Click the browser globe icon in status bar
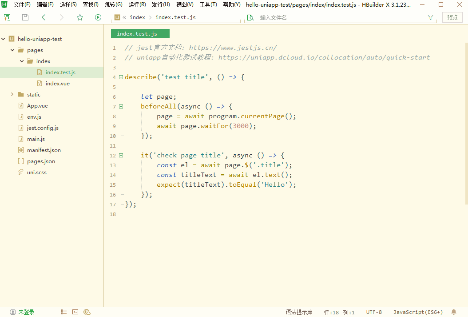This screenshot has height=317, width=468. pyautogui.click(x=87, y=312)
